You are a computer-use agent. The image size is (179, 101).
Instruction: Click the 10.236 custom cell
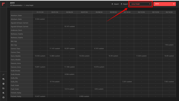tap(84, 56)
